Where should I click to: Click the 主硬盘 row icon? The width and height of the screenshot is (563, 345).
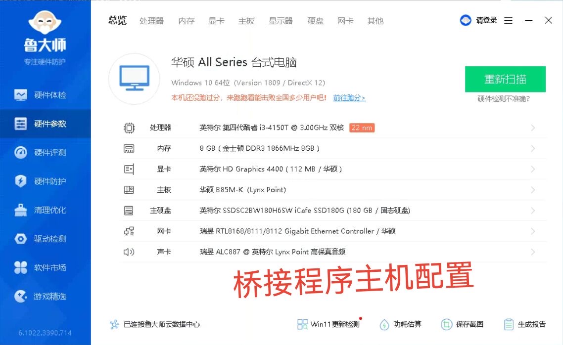(x=129, y=211)
